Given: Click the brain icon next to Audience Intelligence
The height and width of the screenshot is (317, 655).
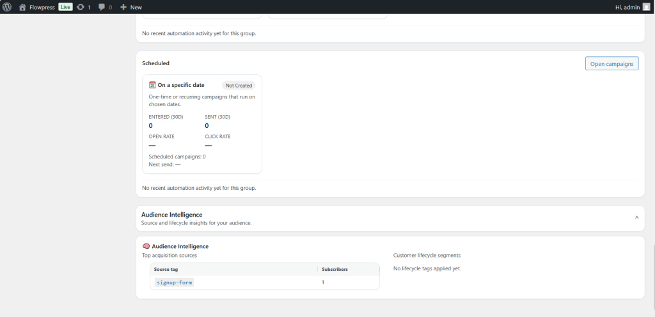Looking at the screenshot, I should (146, 246).
